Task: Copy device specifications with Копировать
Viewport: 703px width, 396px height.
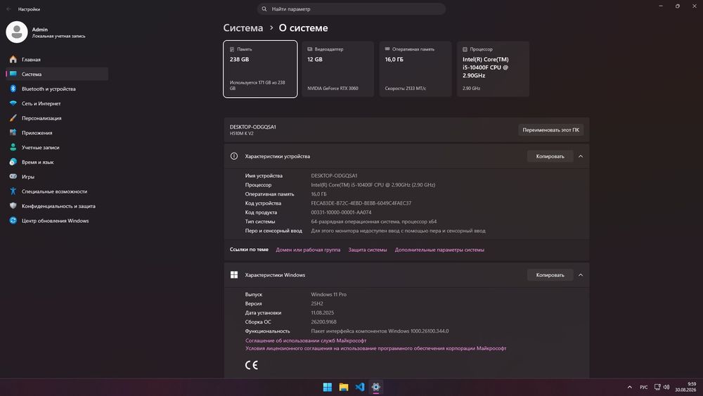Action: [x=550, y=156]
